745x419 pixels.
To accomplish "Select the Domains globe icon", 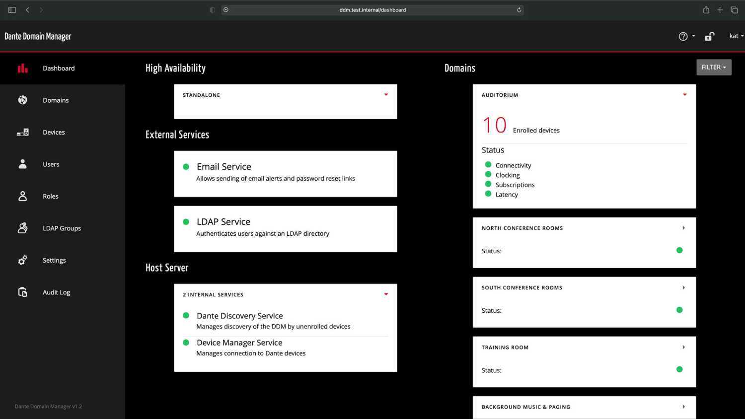I will [22, 100].
